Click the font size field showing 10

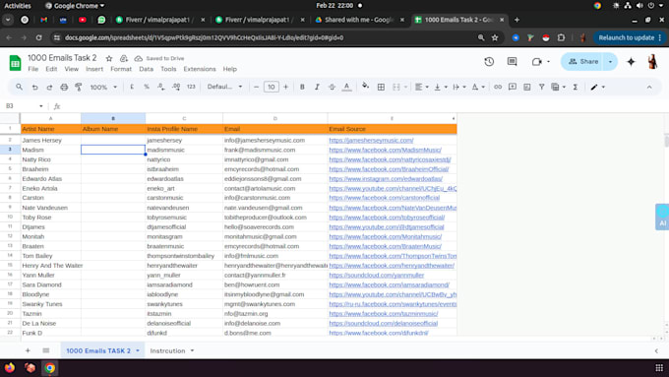point(271,87)
